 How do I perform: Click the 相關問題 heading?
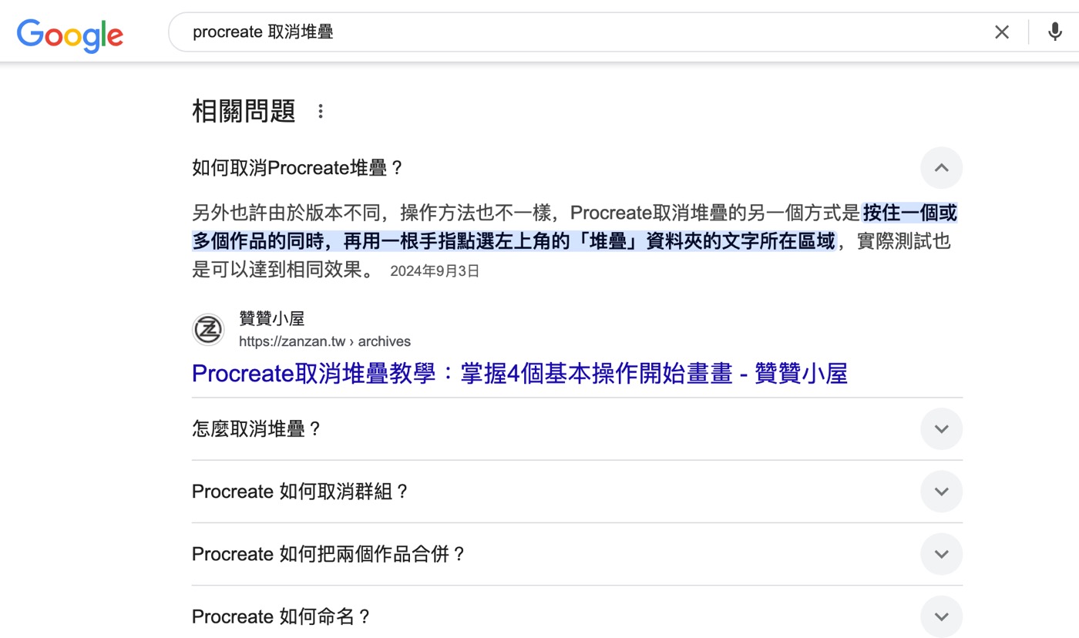pos(244,112)
